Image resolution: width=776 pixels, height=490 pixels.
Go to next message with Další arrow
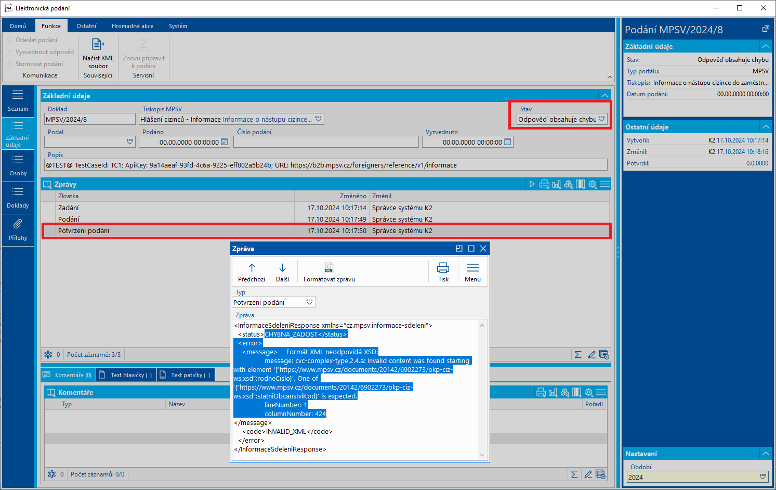(282, 272)
